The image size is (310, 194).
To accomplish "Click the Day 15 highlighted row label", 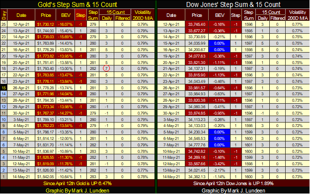I will (3, 88).
